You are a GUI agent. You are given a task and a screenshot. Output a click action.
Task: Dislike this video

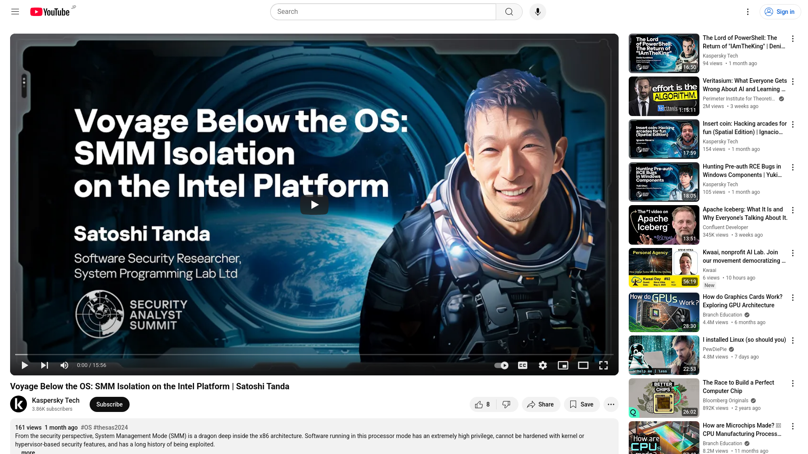point(507,404)
